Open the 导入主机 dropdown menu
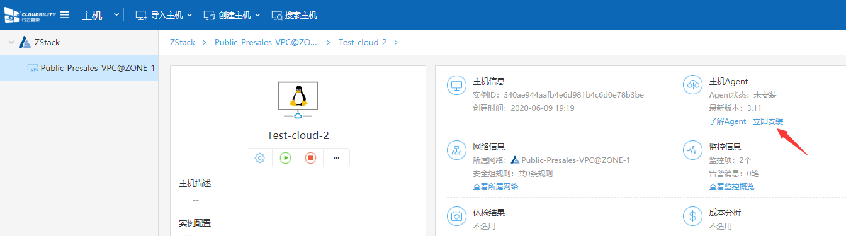The width and height of the screenshot is (846, 236). tap(164, 14)
